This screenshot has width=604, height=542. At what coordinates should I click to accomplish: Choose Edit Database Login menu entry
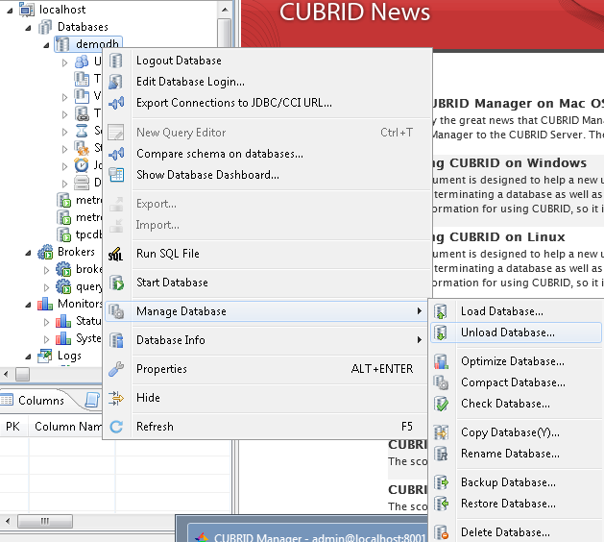point(268,82)
